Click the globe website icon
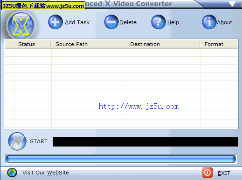 12,173
